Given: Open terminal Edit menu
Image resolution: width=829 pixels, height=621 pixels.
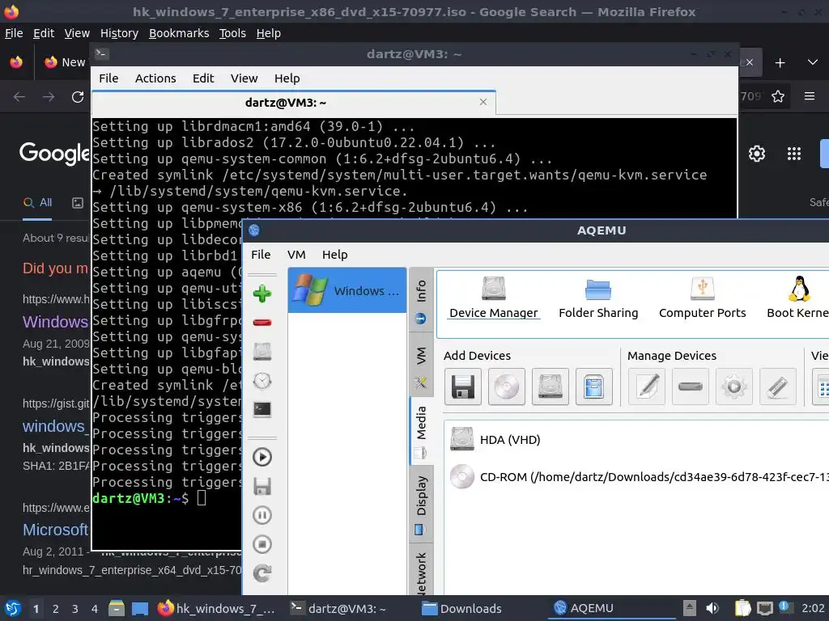Looking at the screenshot, I should point(203,78).
